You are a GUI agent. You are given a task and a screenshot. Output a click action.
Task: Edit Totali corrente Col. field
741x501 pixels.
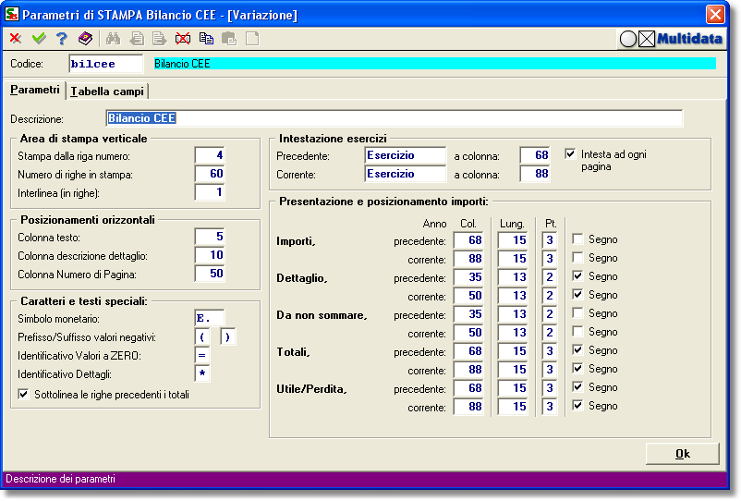pyautogui.click(x=468, y=369)
